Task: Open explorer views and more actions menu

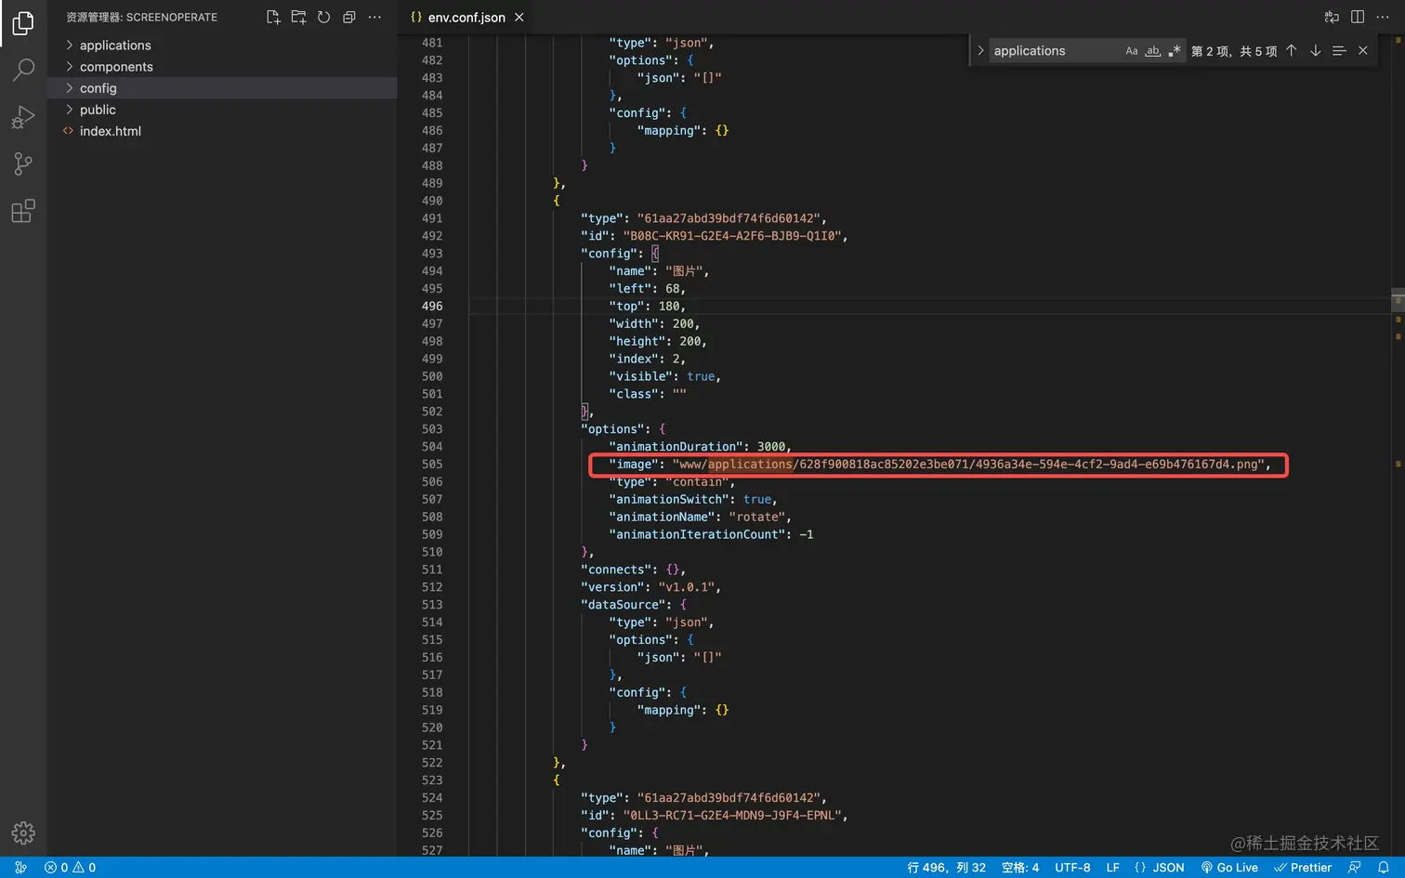Action: pos(374,17)
